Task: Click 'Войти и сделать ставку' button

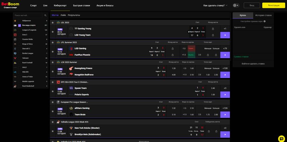Action: click(253, 64)
